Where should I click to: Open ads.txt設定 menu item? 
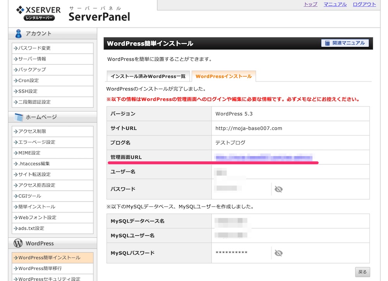pyautogui.click(x=52, y=228)
